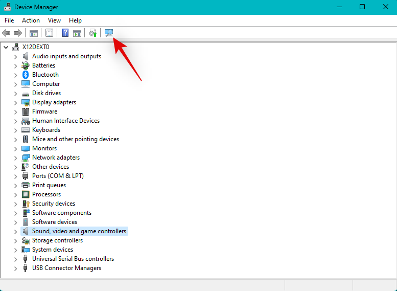Click the Show/Hide Console Tree icon
The width and height of the screenshot is (397, 291).
coord(33,33)
